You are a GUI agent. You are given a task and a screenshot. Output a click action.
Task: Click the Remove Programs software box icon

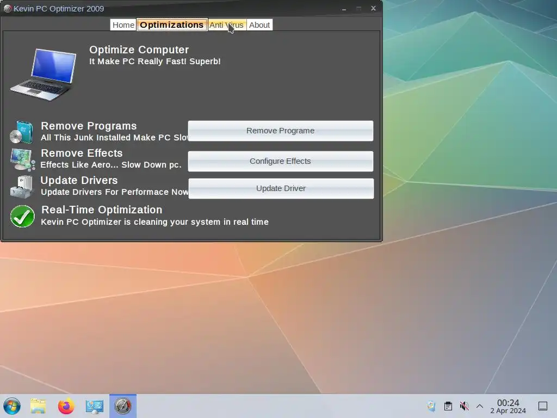pos(22,132)
